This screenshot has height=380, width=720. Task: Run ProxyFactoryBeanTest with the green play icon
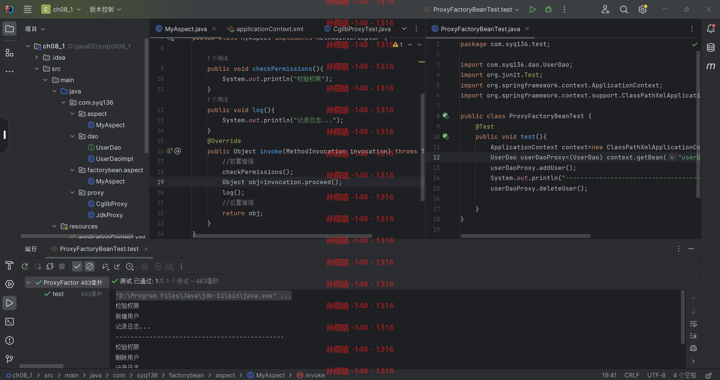coord(532,9)
